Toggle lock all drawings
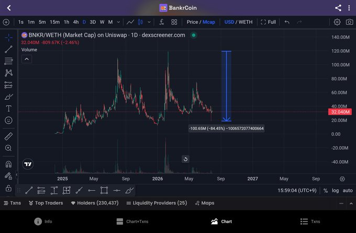The height and width of the screenshot is (233, 356). click(x=8, y=188)
